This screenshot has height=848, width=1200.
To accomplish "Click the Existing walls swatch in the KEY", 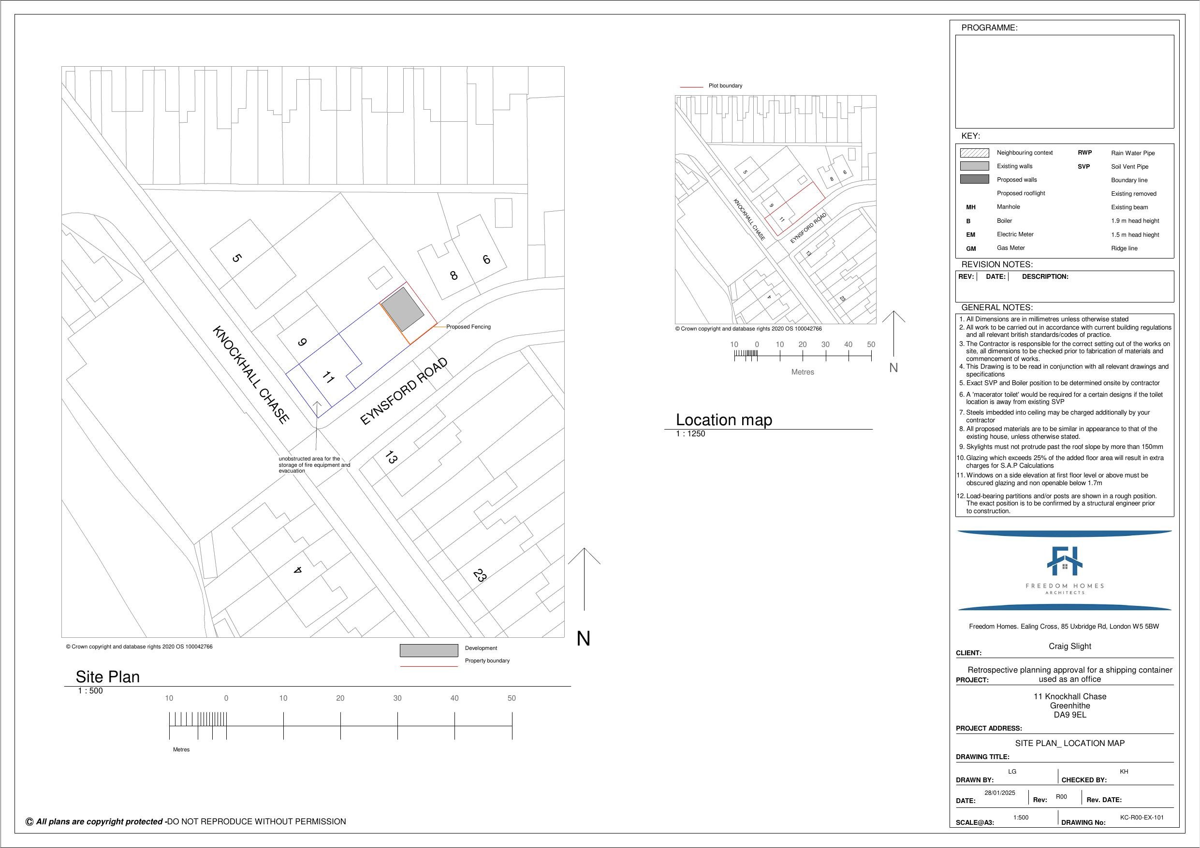I will click(x=976, y=166).
